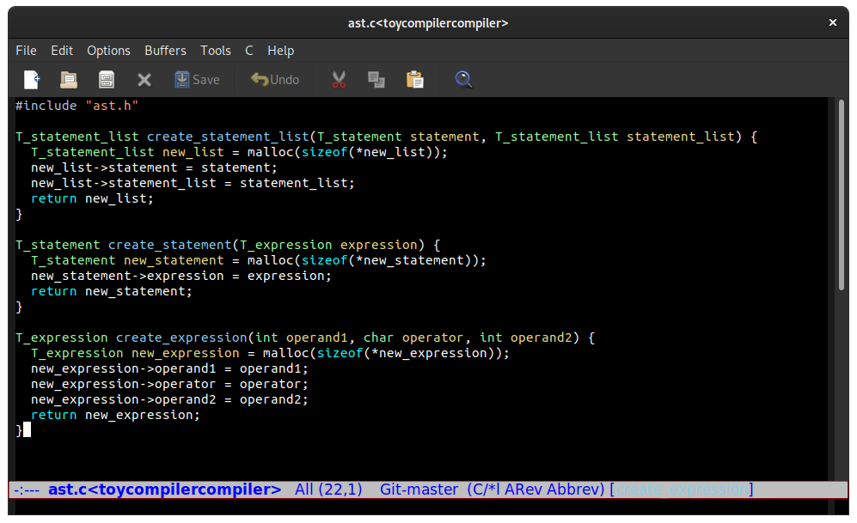857x523 pixels.
Task: Click the line 'return new_expression;'
Action: 115,415
